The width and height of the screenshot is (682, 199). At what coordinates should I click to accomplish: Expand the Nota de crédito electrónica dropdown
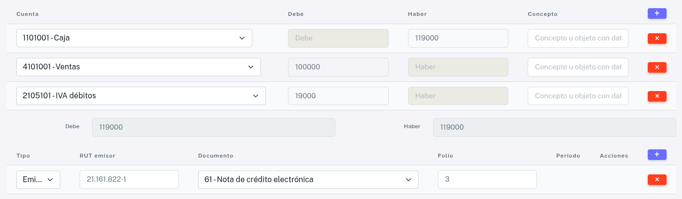308,180
